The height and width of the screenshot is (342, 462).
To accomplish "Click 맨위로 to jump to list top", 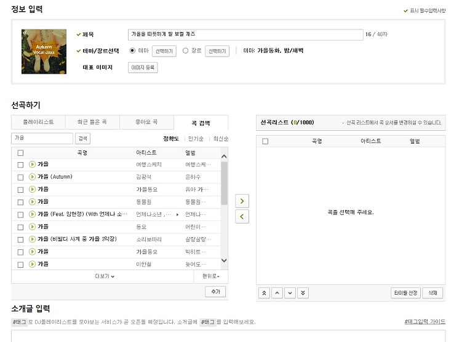I will (210, 276).
